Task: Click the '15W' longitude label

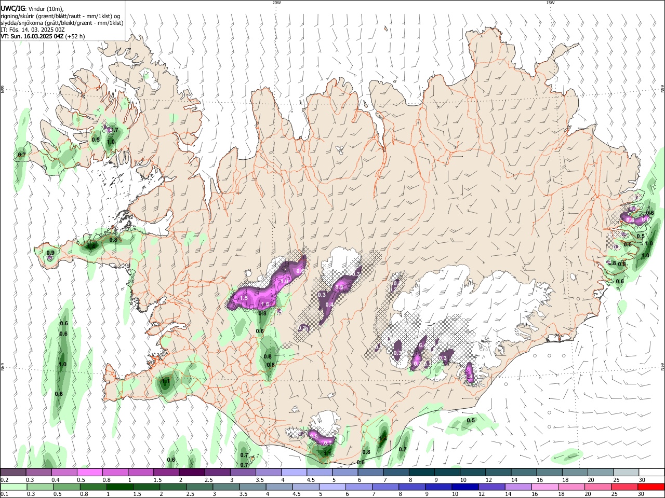Action: [550, 3]
